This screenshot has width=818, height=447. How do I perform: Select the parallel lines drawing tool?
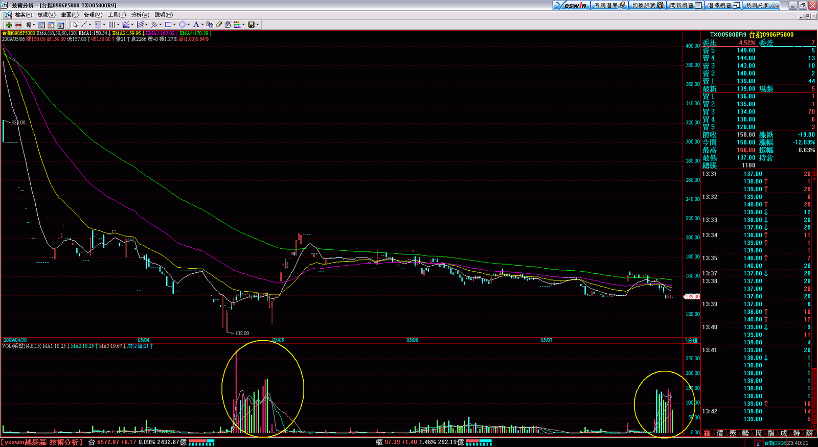pos(154,25)
